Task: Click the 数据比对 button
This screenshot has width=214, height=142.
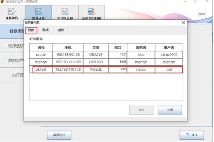Action: 59,135
